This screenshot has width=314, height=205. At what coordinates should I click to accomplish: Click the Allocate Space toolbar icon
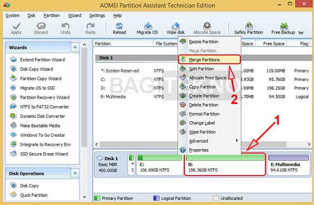(207, 28)
